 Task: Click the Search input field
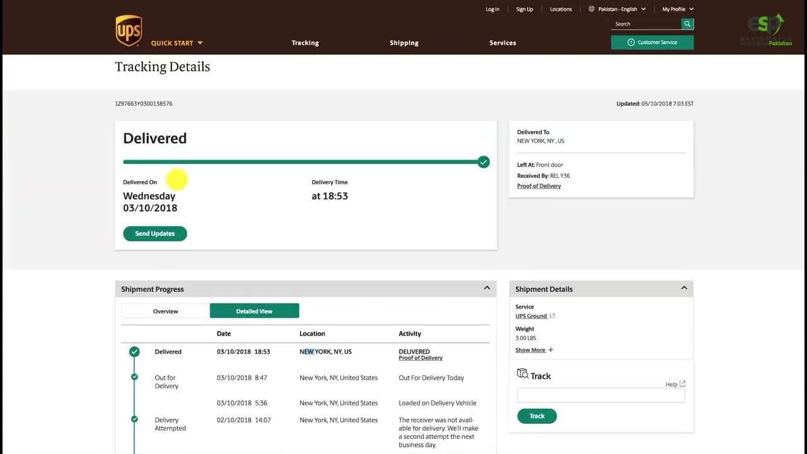646,24
